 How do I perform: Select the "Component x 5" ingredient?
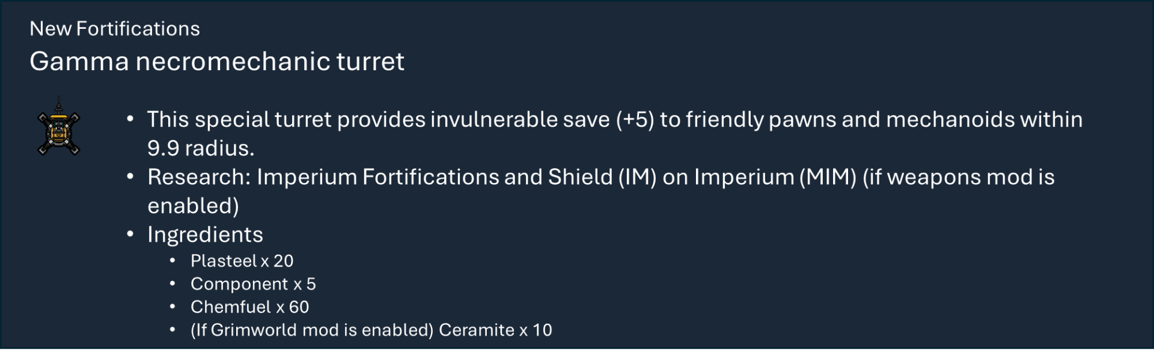(x=252, y=284)
